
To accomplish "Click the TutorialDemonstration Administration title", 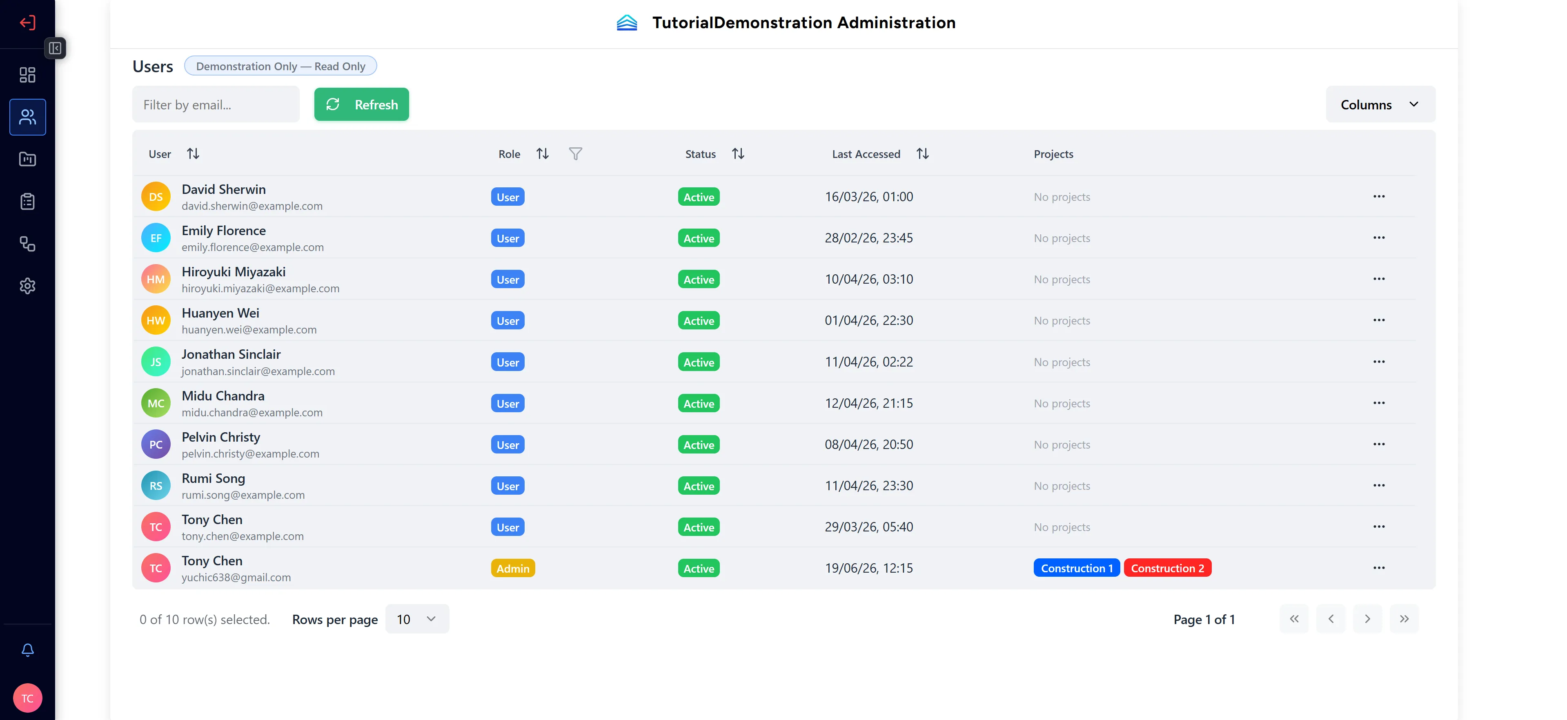I will coord(804,22).
